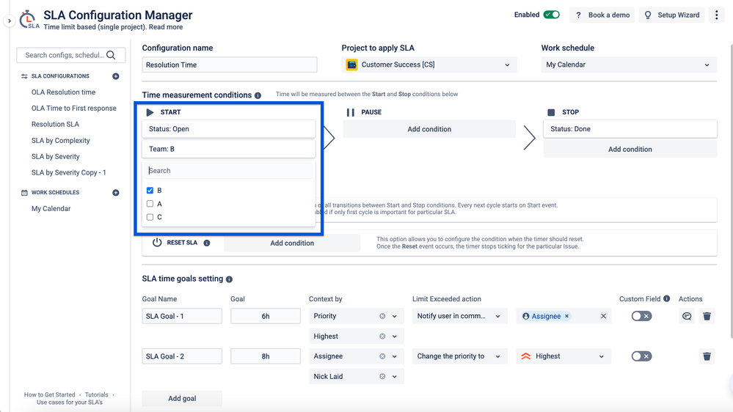Enable Custom Field toggle for SLA Goal - 2
733x412 pixels.
[641, 356]
